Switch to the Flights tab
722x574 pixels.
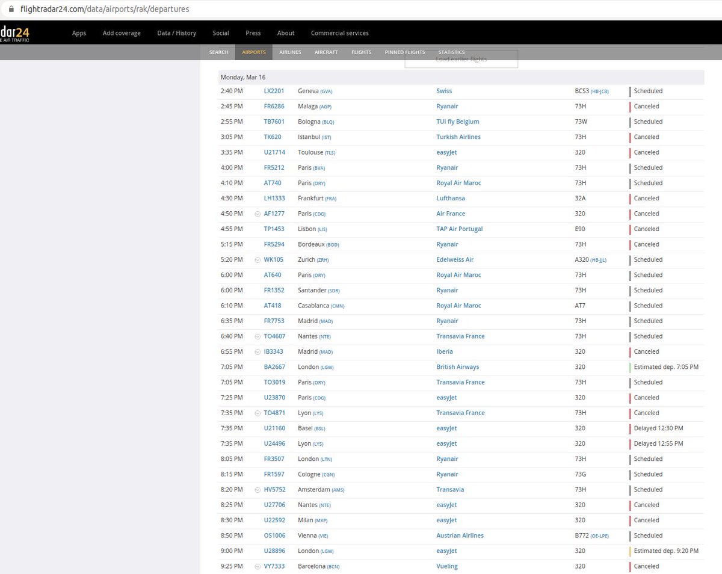(x=361, y=52)
